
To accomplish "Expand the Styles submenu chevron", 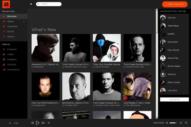I will click(x=24, y=21).
